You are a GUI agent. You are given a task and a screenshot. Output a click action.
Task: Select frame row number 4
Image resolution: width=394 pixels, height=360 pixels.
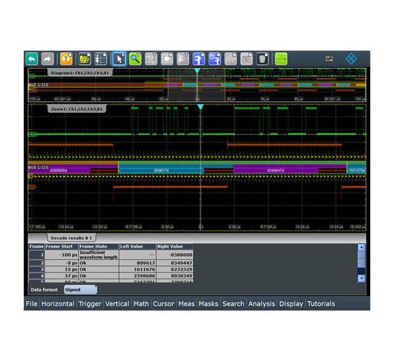click(x=37, y=276)
